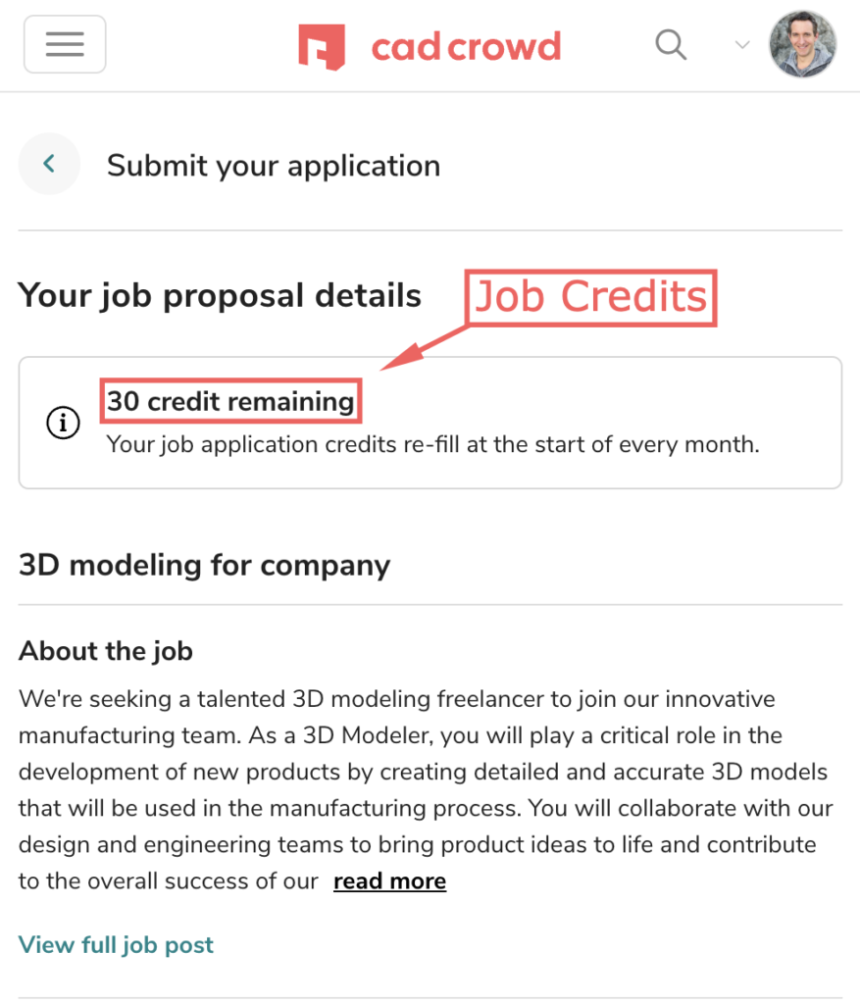Open the search magnifier icon
The height and width of the screenshot is (1004, 860).
pos(671,45)
